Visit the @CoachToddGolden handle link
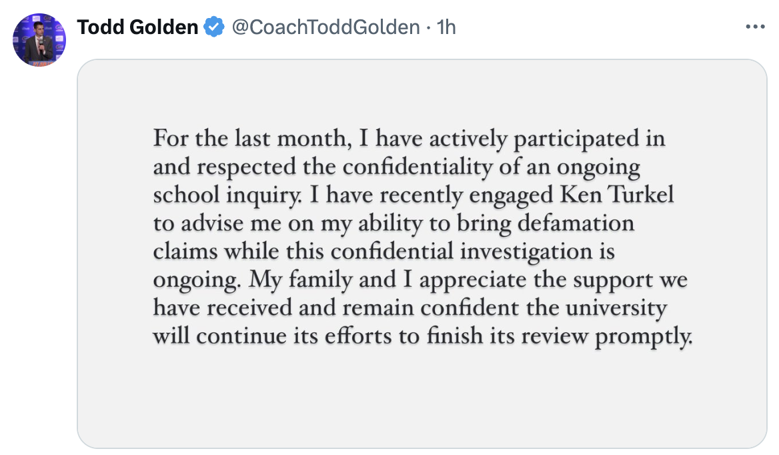This screenshot has width=779, height=455. [x=326, y=27]
